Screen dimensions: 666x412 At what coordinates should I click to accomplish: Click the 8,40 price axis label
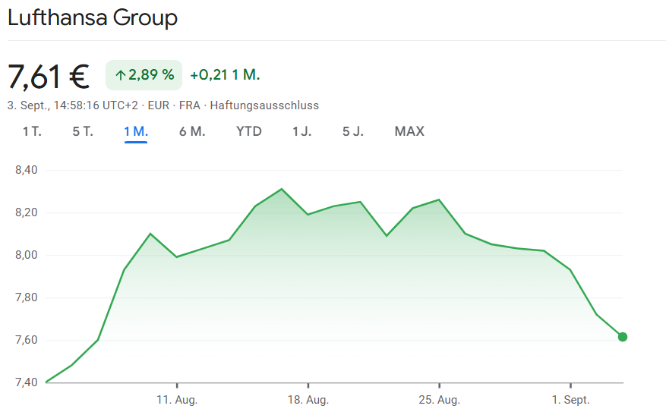pos(26,170)
